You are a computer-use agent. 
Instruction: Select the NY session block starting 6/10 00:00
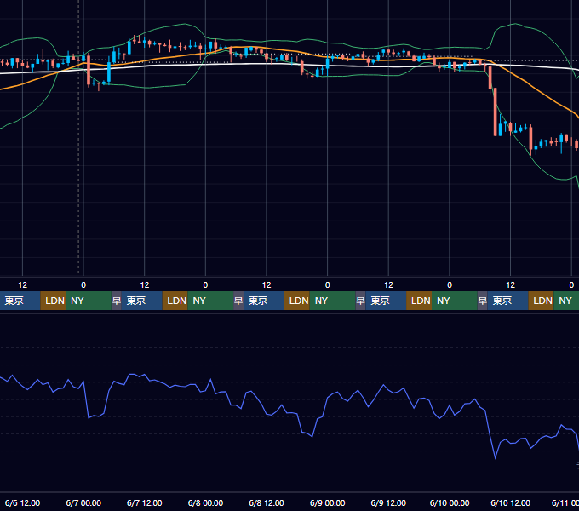click(x=454, y=301)
